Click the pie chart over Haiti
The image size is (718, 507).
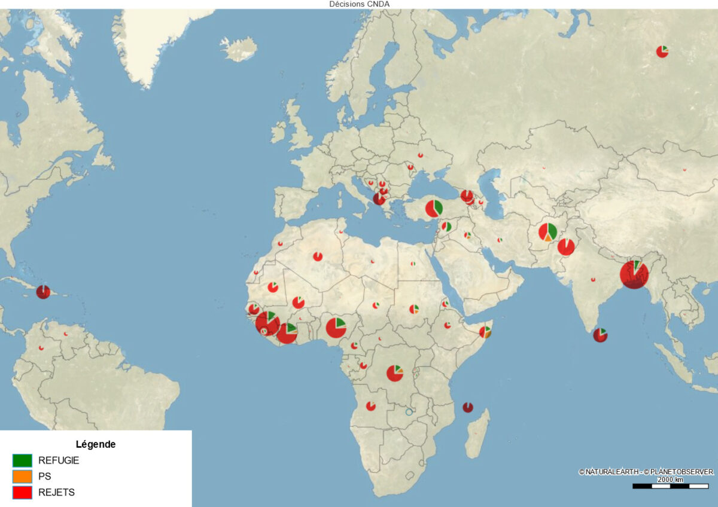tap(43, 292)
